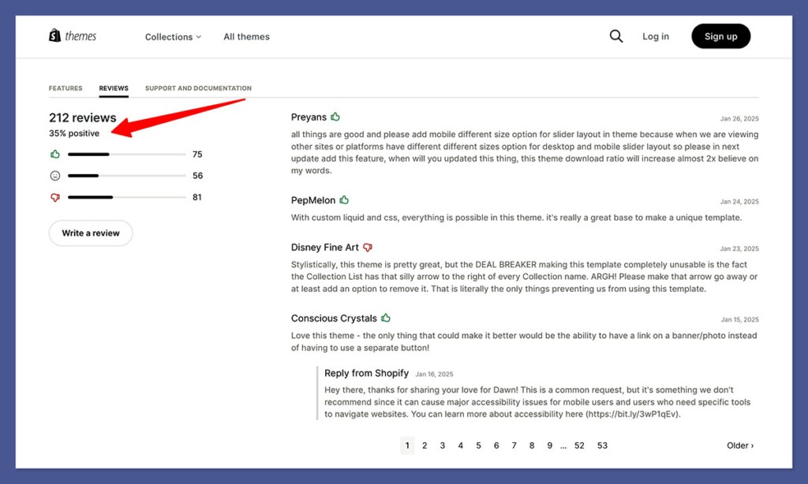808x484 pixels.
Task: Select the neutral face rating icon
Action: pos(54,175)
